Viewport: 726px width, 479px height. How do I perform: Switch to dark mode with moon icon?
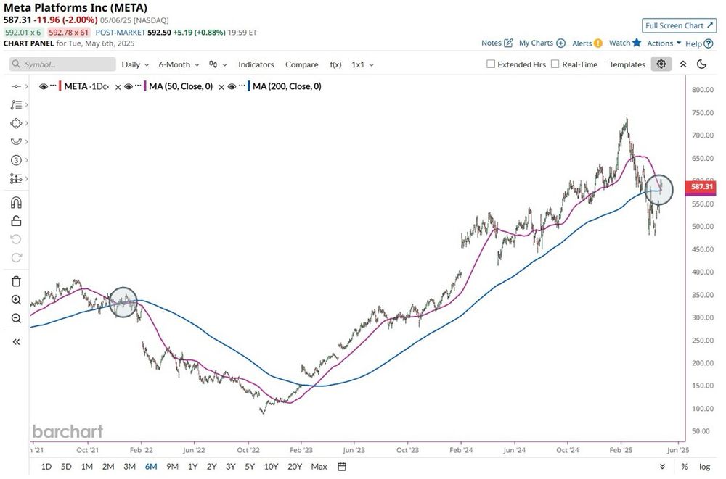tap(702, 64)
